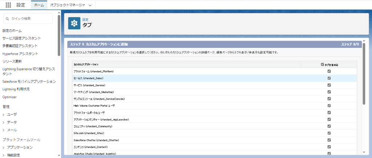The width and height of the screenshot is (372, 158).
Task: Open the App Launcher grid icon
Action: pos(8,5)
